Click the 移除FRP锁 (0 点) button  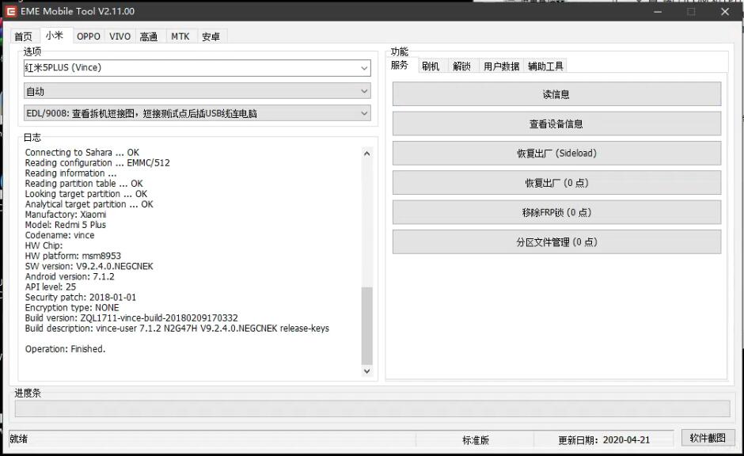pos(556,212)
